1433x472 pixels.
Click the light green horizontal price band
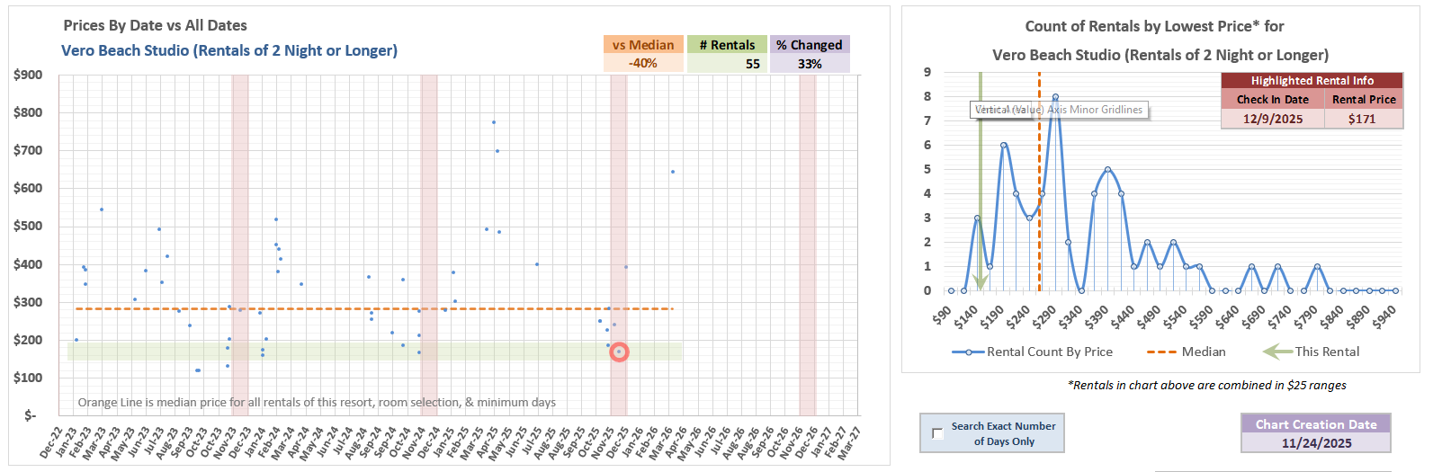(x=360, y=351)
